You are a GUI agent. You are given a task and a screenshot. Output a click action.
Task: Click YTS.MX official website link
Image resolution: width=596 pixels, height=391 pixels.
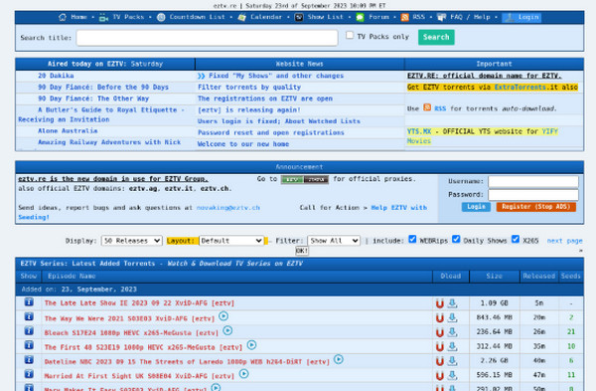pos(419,131)
